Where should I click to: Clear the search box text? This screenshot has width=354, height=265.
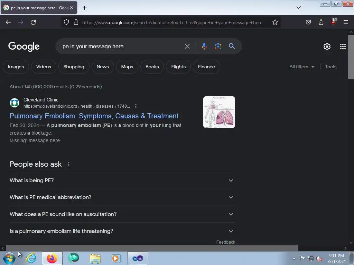pos(187,47)
